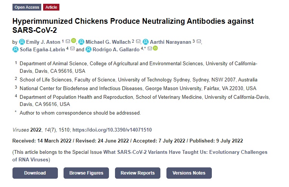Open Emily J. Aston's ORCID icon
The width and height of the screenshot is (289, 187).
coord(73,41)
